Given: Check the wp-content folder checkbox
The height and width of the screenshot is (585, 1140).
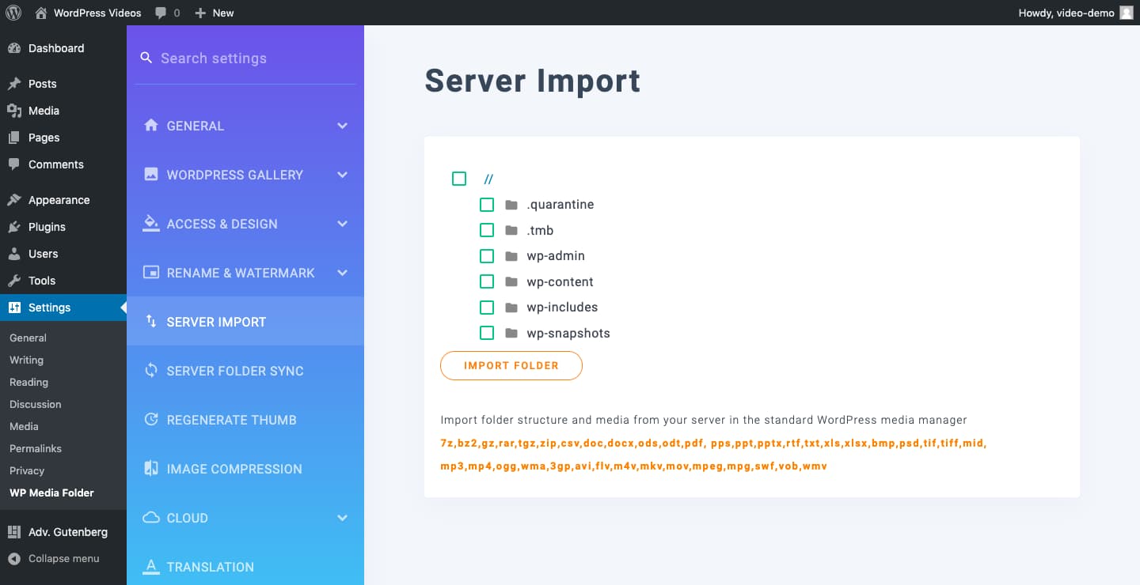Looking at the screenshot, I should tap(487, 281).
